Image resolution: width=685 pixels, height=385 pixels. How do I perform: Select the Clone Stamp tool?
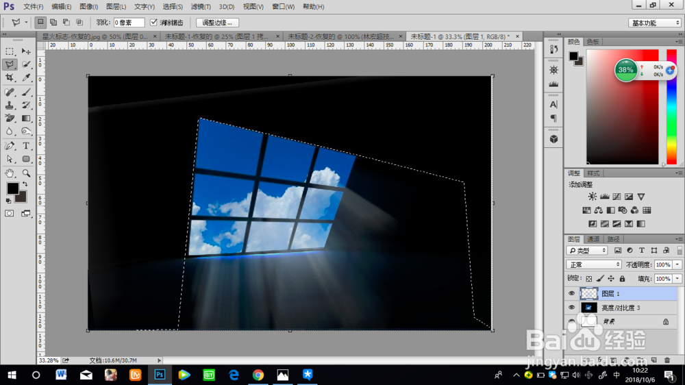click(x=10, y=105)
